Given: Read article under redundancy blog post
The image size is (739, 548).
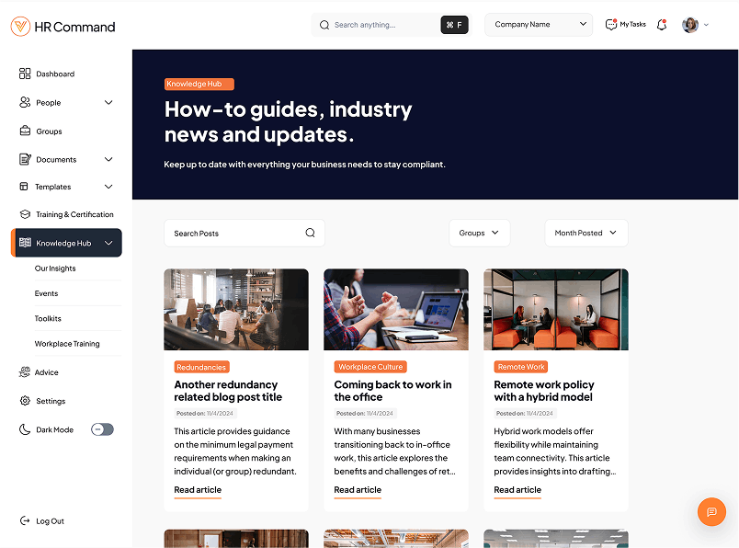Looking at the screenshot, I should point(198,490).
